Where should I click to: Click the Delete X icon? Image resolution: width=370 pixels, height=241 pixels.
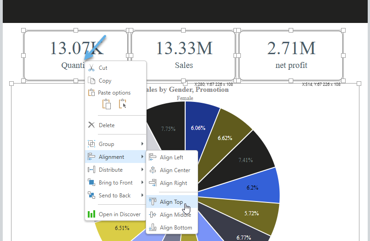(x=91, y=125)
